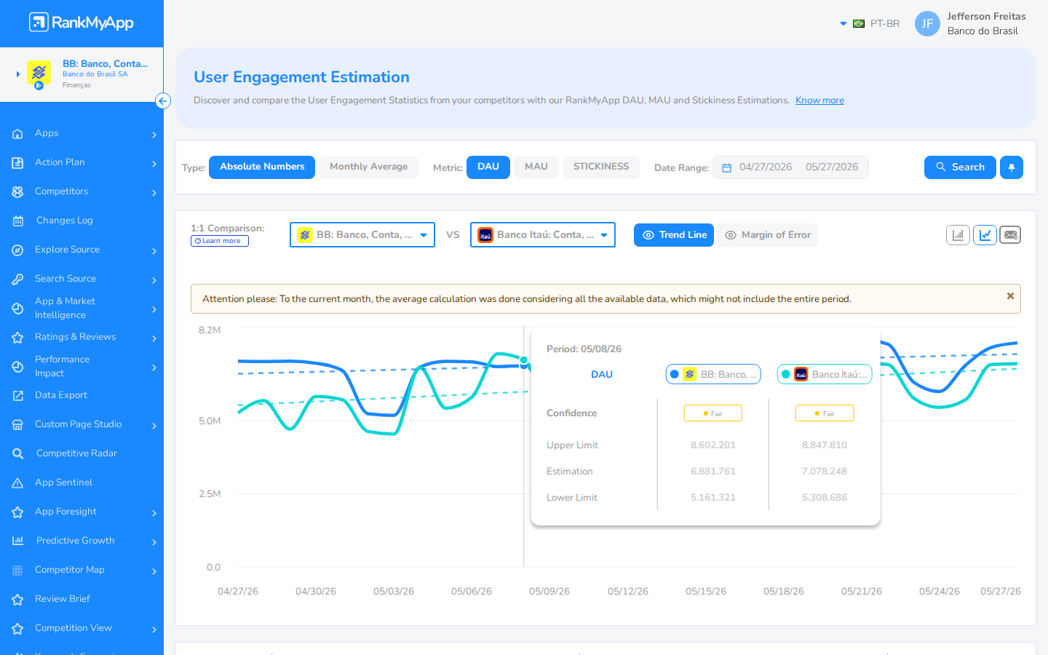
Task: Click the Learn more button under 1:1 Comparison
Action: point(220,241)
